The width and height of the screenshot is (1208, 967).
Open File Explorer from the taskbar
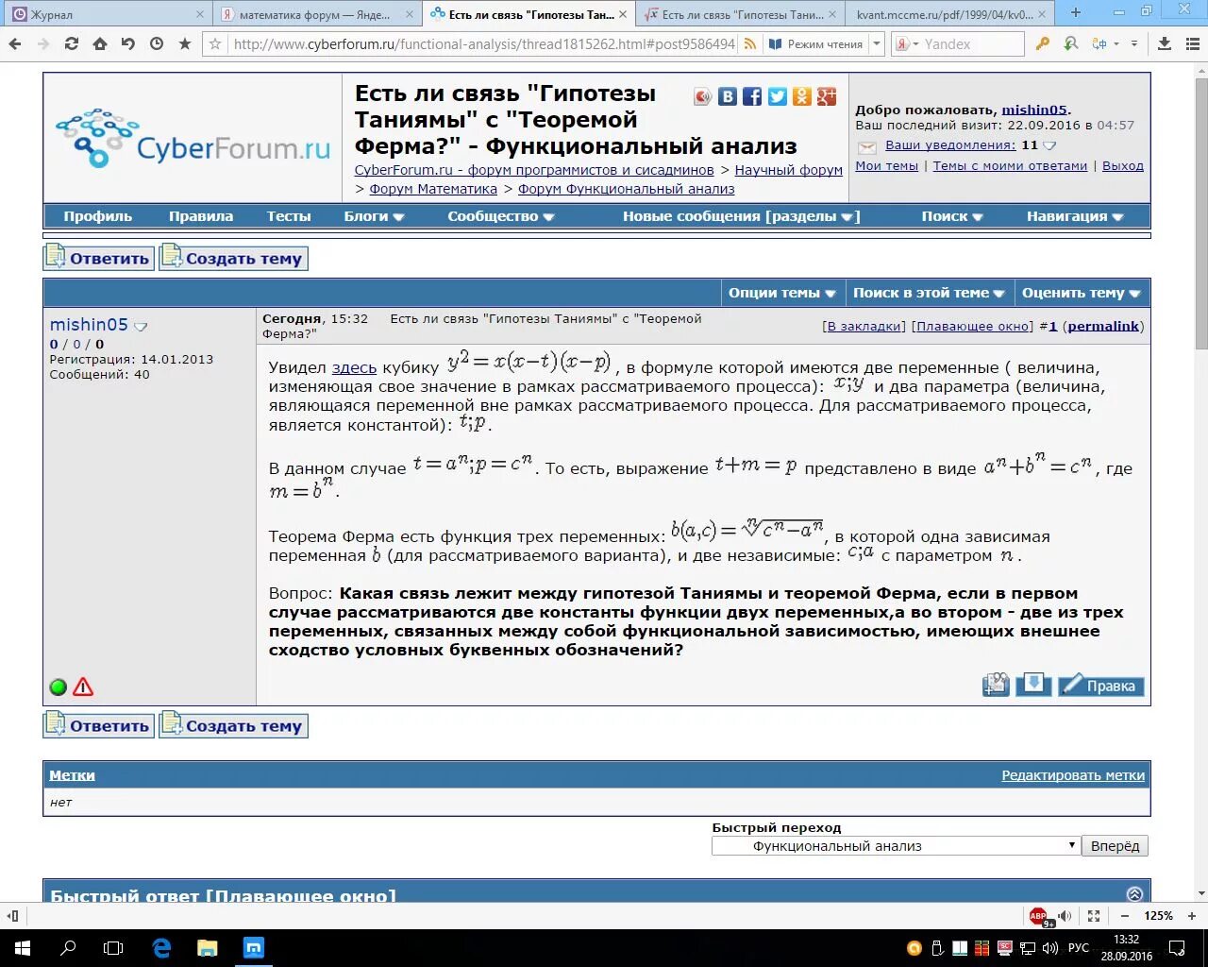pos(207,948)
